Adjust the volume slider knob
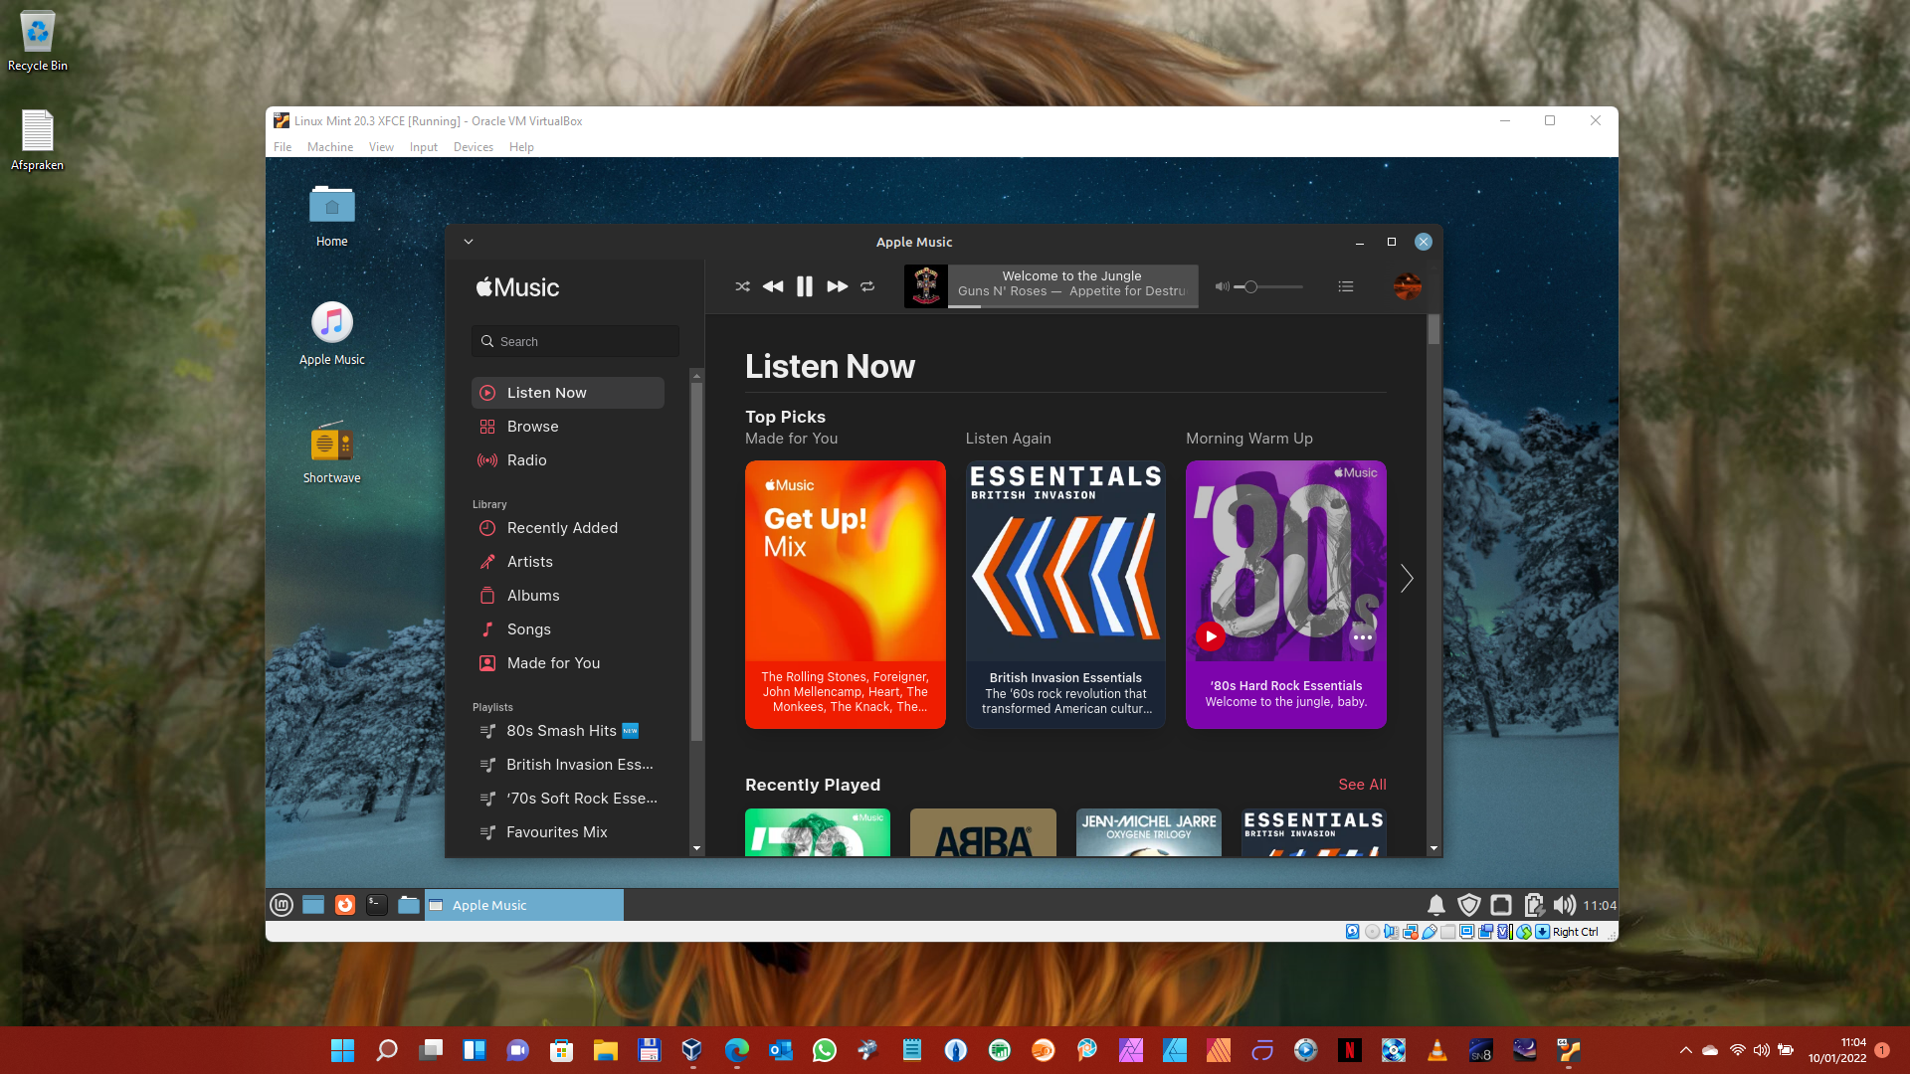This screenshot has height=1074, width=1910. point(1251,286)
